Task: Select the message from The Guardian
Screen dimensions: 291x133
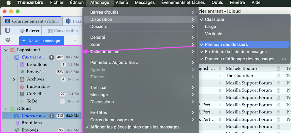Action: pos(239,76)
